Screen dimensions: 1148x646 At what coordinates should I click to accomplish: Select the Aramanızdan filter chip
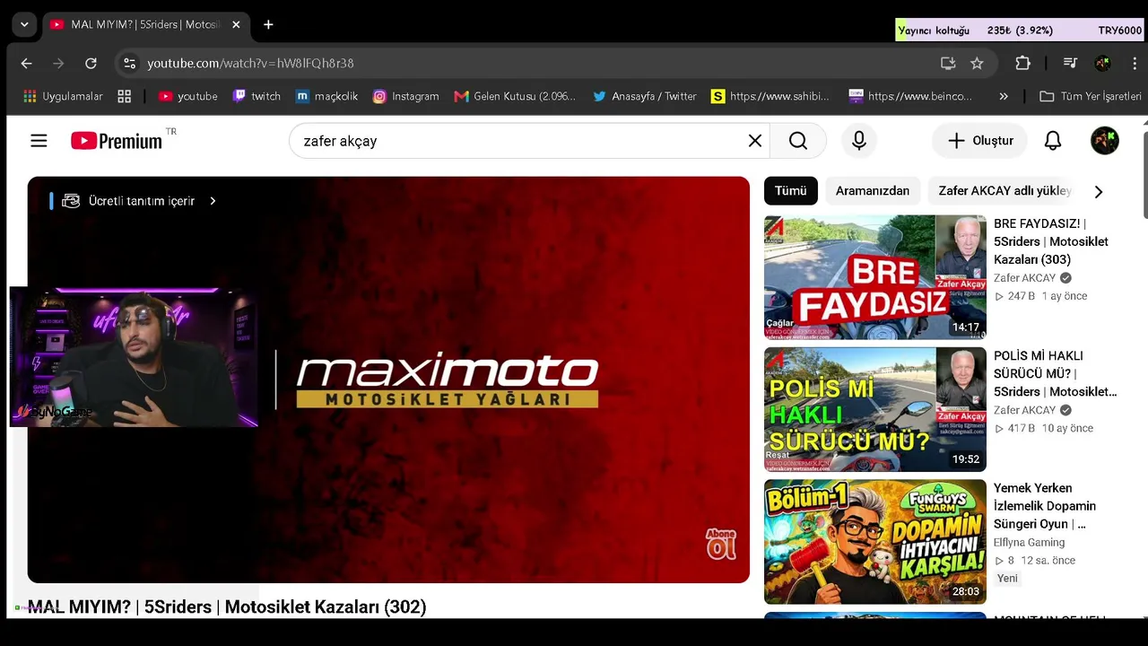(873, 191)
